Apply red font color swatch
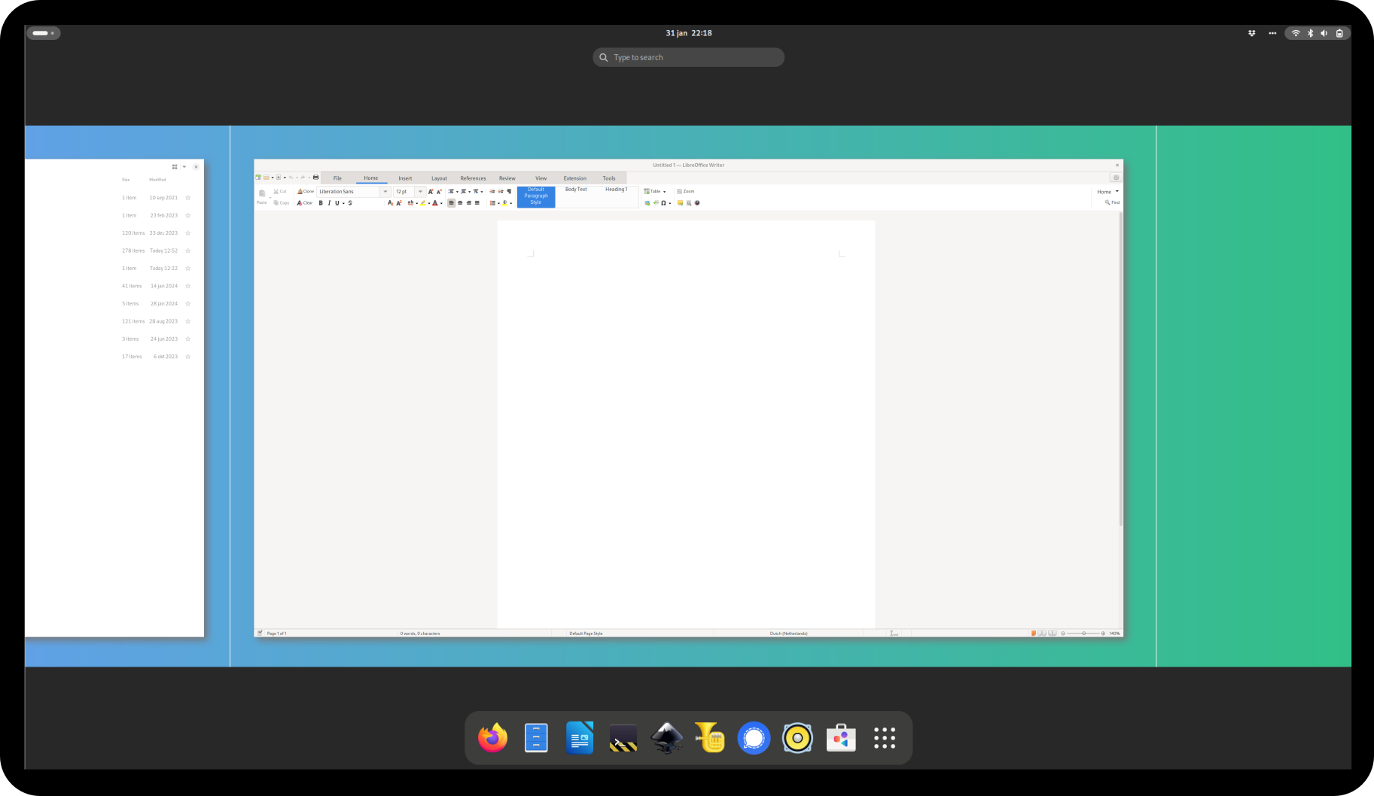 [x=434, y=202]
